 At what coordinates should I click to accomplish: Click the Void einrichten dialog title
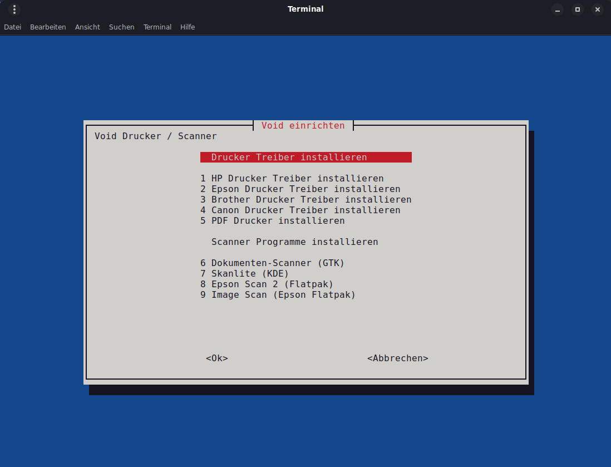pos(303,126)
